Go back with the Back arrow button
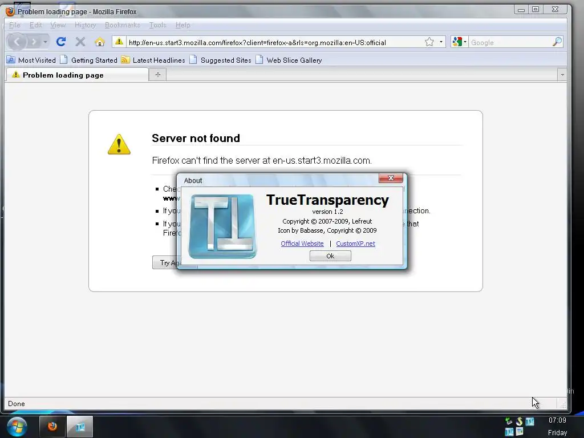The image size is (584, 438). click(x=17, y=42)
